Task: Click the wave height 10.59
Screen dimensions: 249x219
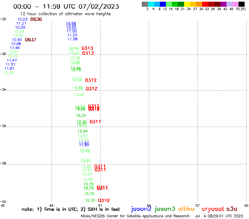Action: tap(20, 27)
